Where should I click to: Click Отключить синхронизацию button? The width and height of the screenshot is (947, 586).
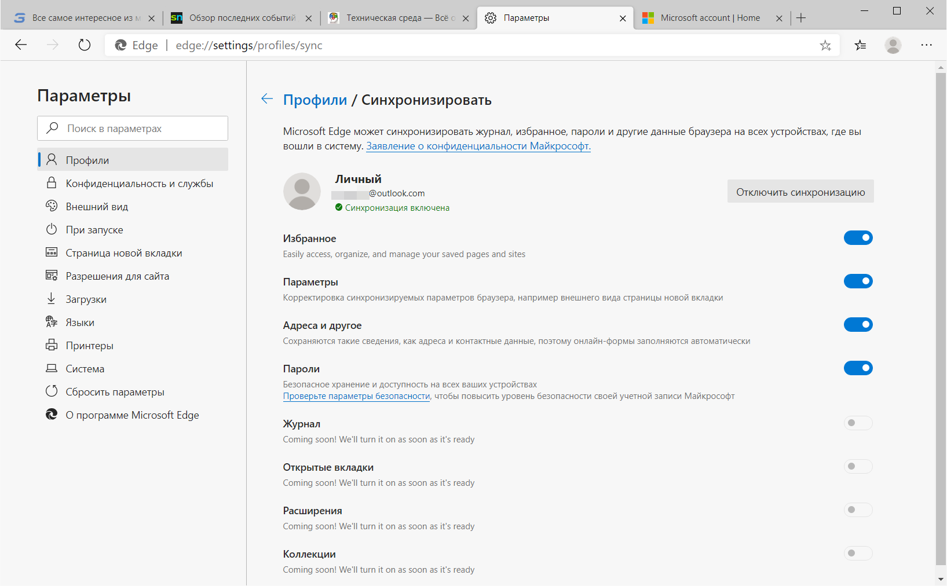[800, 192]
